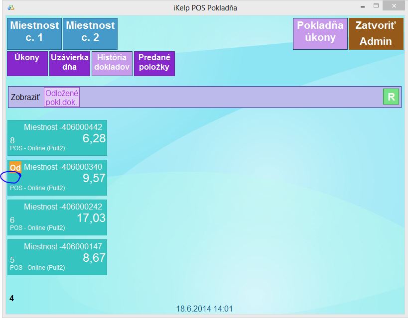408x318 pixels.
Task: Open receipt Miestnost -406000242 totaling 17,03
Action: (57, 217)
